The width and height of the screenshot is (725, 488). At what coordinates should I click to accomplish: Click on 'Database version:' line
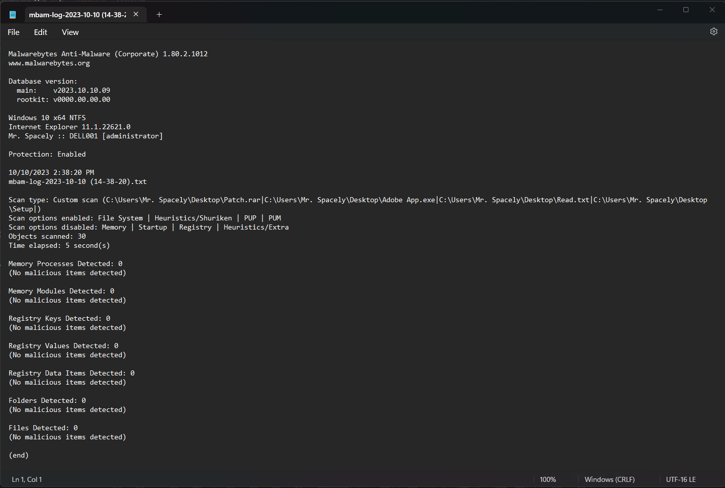pyautogui.click(x=43, y=81)
